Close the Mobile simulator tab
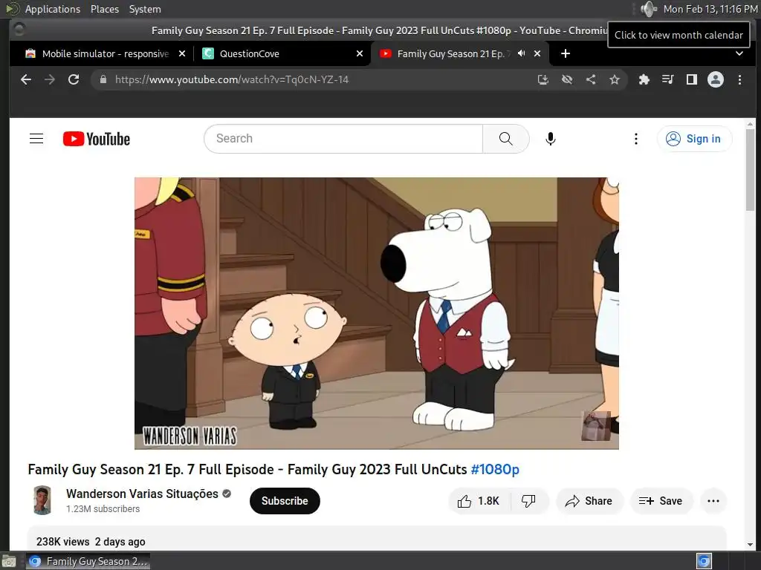Image resolution: width=761 pixels, height=570 pixels. pos(182,53)
